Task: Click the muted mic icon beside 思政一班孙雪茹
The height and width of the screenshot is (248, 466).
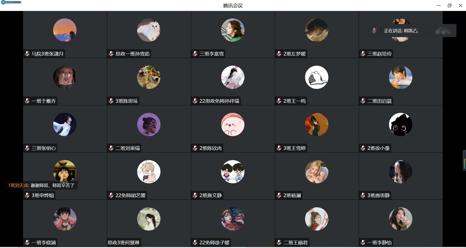Action: tap(111, 54)
